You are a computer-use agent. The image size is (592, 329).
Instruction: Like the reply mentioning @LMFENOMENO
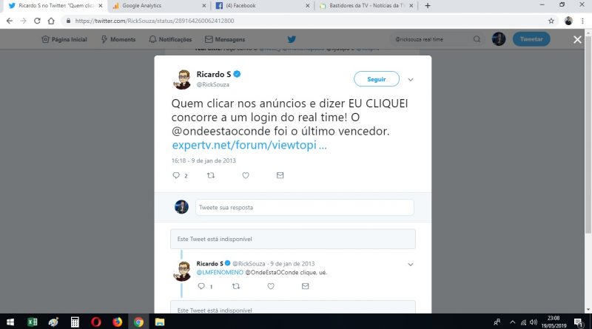(x=271, y=286)
